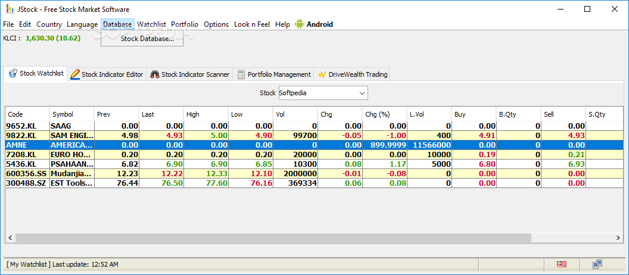This screenshot has width=629, height=275.
Task: Click the Android menu label
Action: (x=320, y=24)
